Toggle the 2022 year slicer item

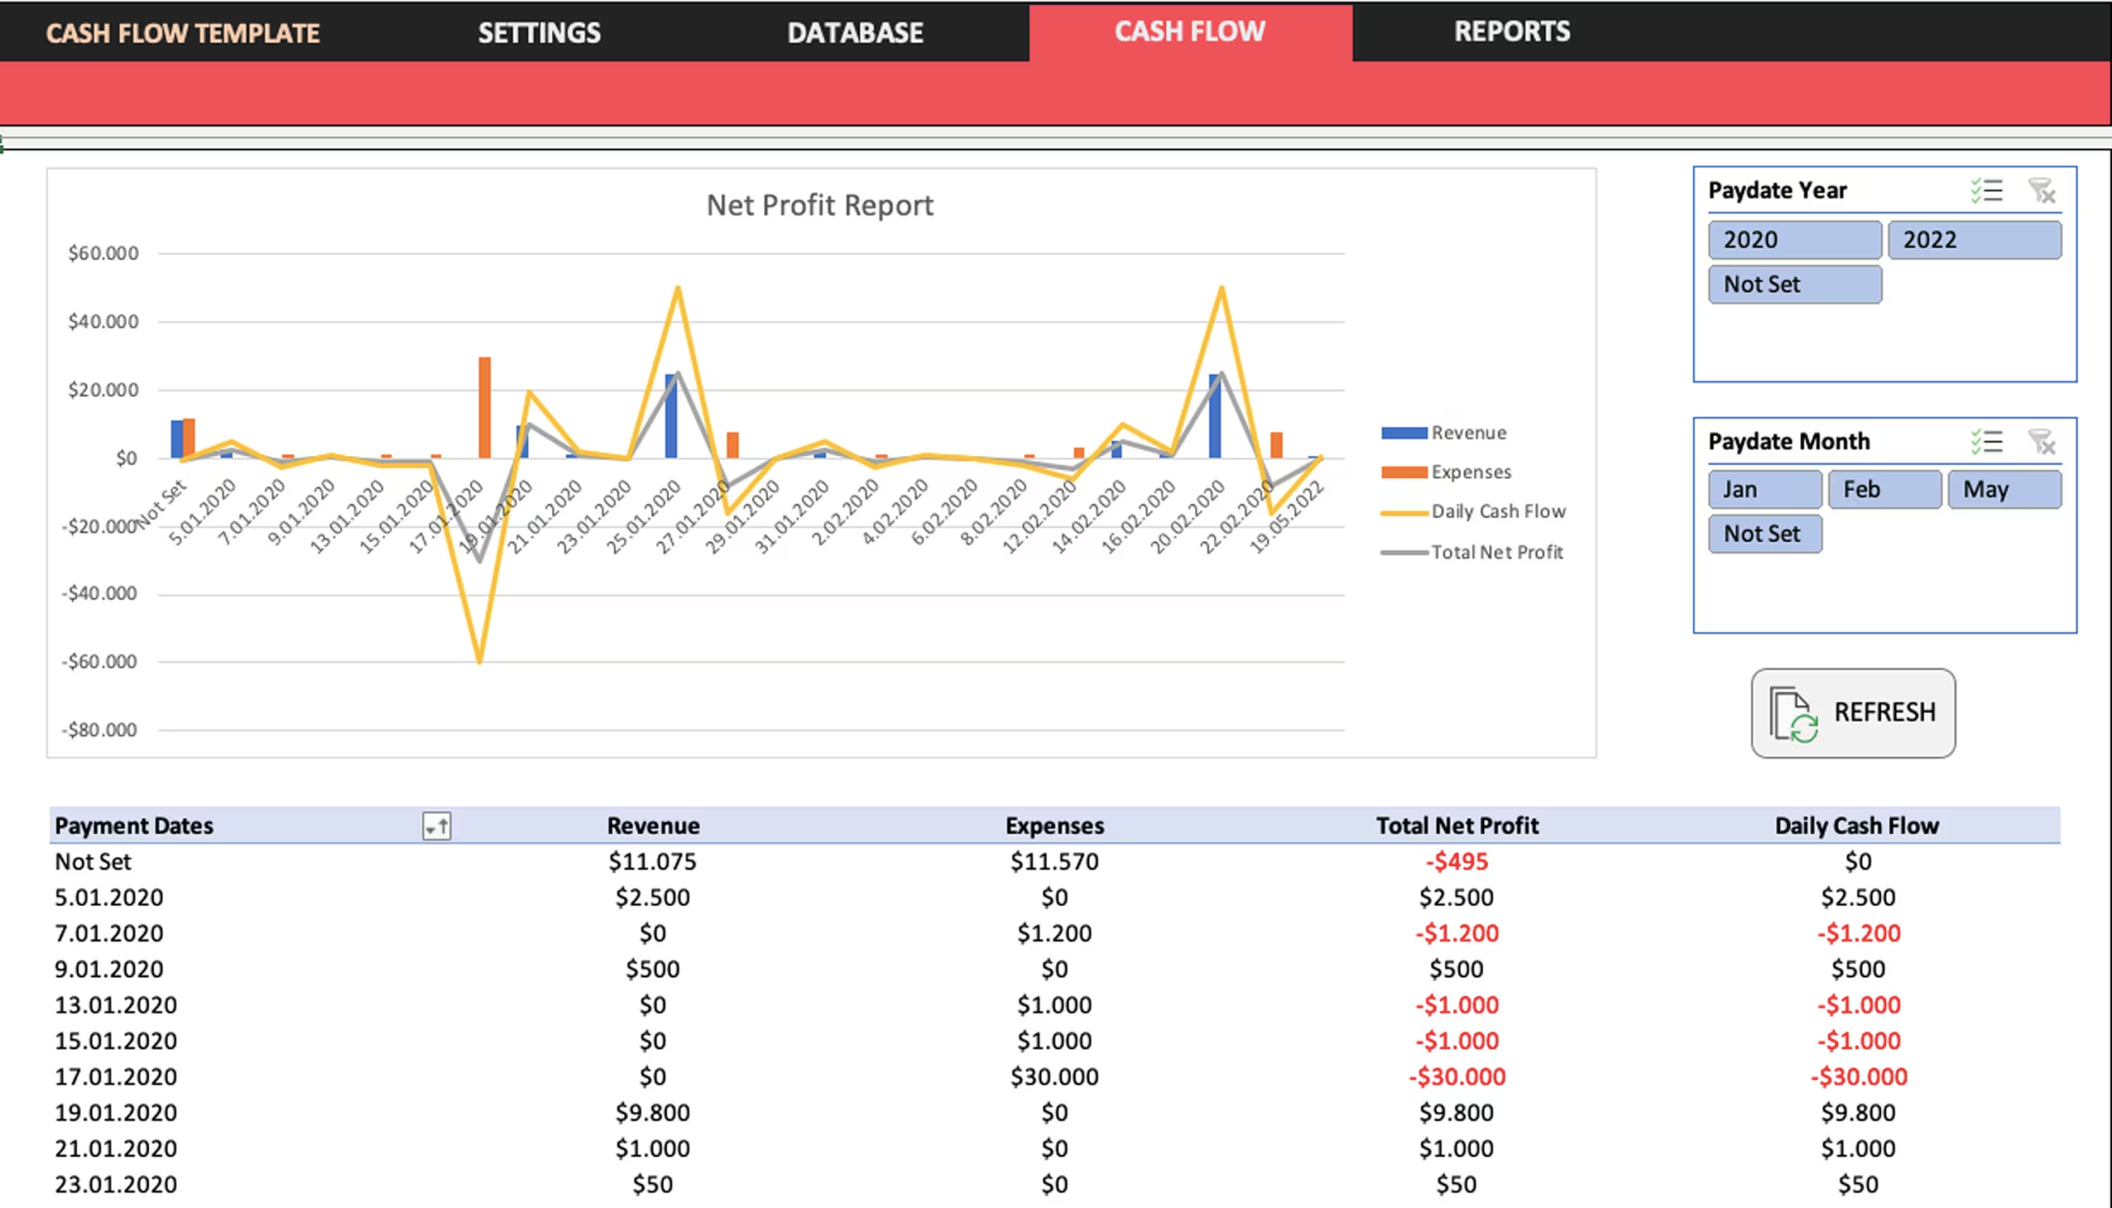click(1973, 240)
